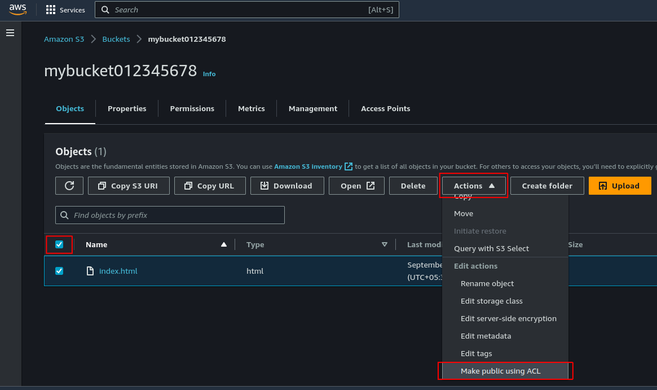
Task: Open the bucket Info link
Action: click(209, 74)
